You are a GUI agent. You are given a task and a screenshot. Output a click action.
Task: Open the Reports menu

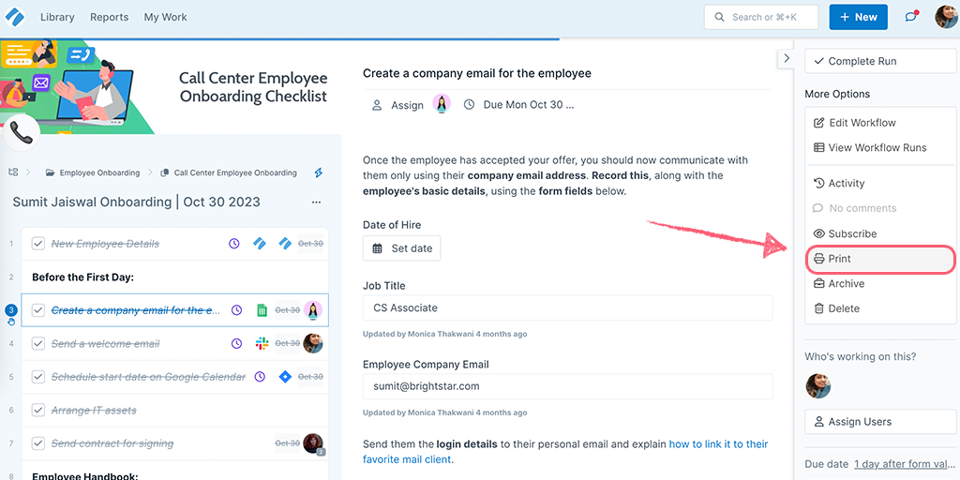point(109,17)
